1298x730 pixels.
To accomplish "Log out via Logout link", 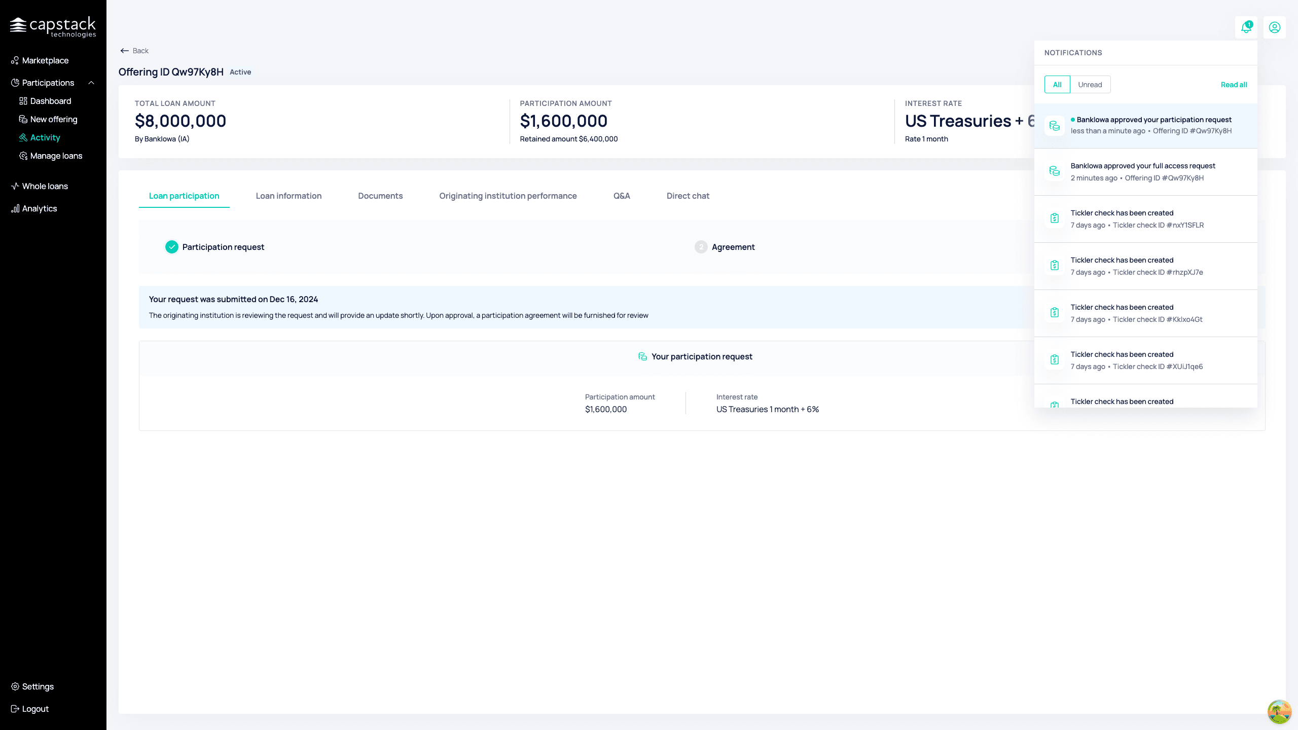I will pos(35,709).
